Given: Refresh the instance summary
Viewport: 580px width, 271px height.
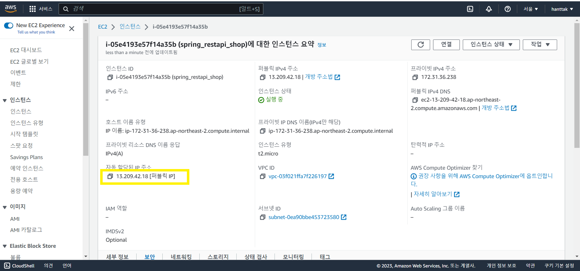Looking at the screenshot, I should point(420,45).
